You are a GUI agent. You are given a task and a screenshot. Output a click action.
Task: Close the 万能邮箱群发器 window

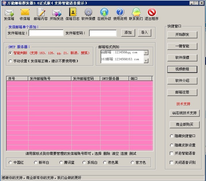tap(201, 3)
